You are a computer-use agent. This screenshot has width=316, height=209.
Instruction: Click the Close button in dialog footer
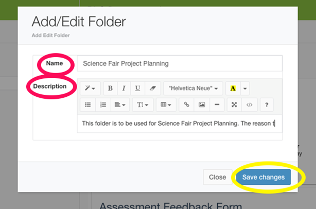click(x=218, y=177)
